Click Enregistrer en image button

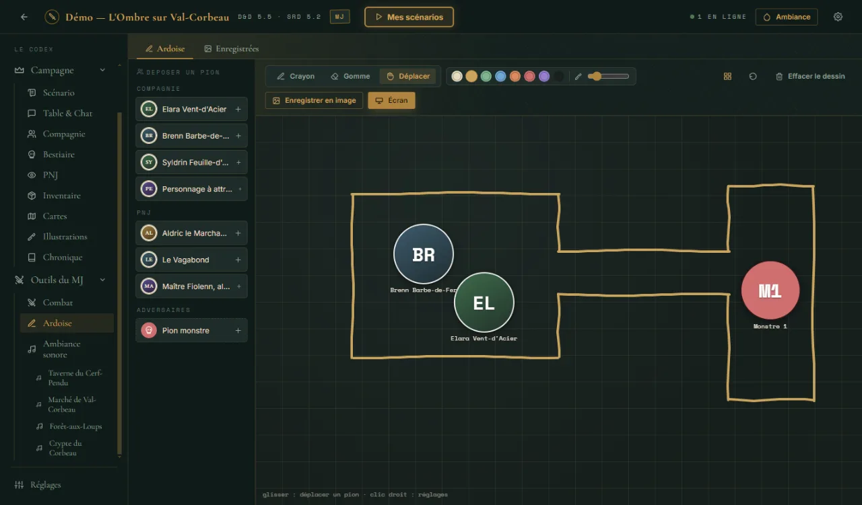tap(314, 100)
